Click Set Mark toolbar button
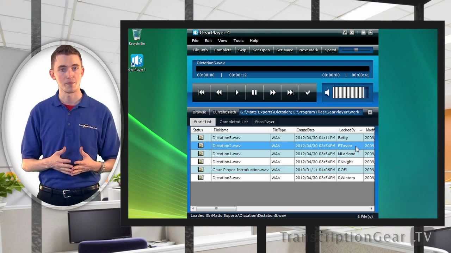The width and height of the screenshot is (451, 253). click(284, 50)
